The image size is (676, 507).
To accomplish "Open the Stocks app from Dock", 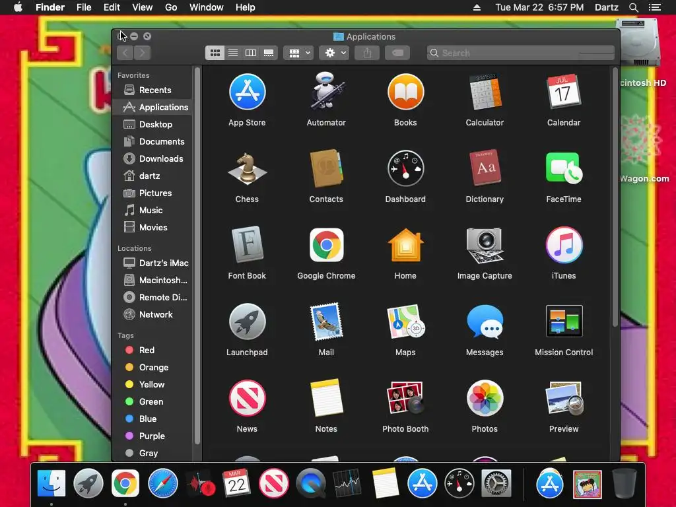I will click(x=347, y=483).
